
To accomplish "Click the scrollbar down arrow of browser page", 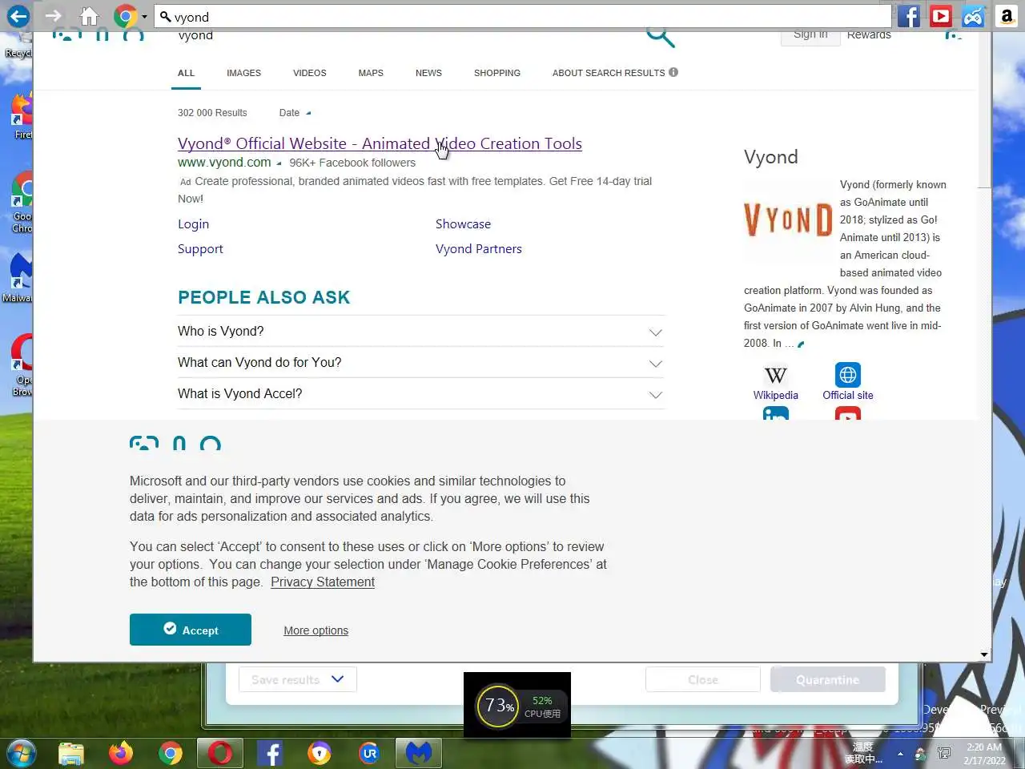I will [x=984, y=654].
